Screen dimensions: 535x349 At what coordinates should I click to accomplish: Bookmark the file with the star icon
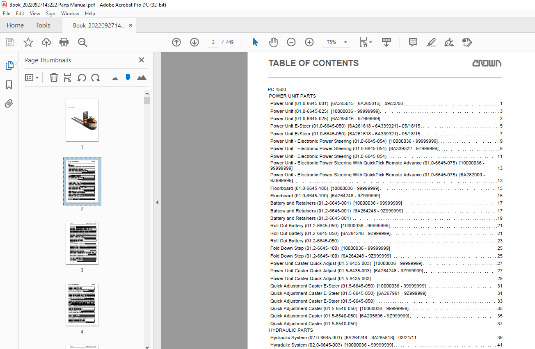(x=28, y=42)
